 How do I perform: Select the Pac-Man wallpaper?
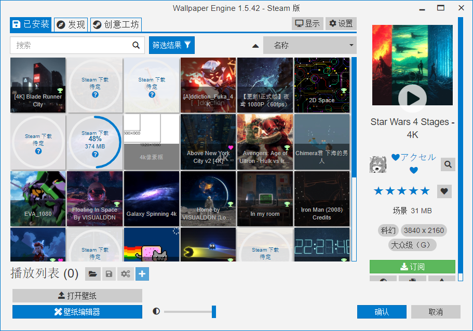point(208,244)
